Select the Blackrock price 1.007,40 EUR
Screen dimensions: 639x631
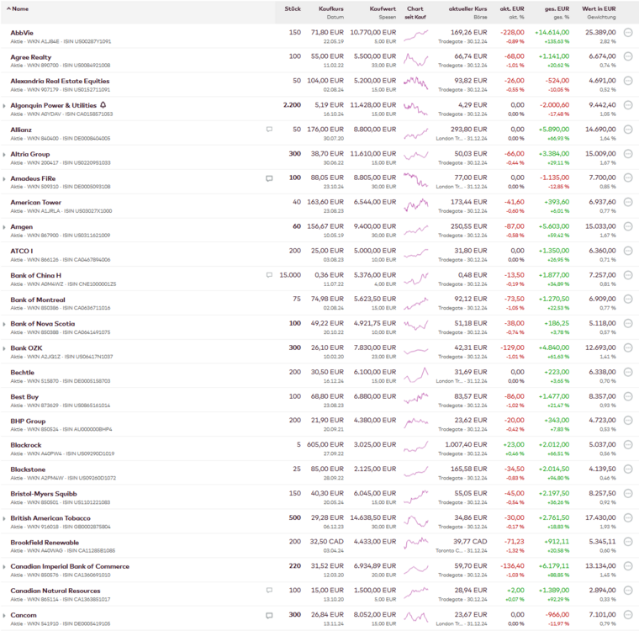click(x=466, y=444)
